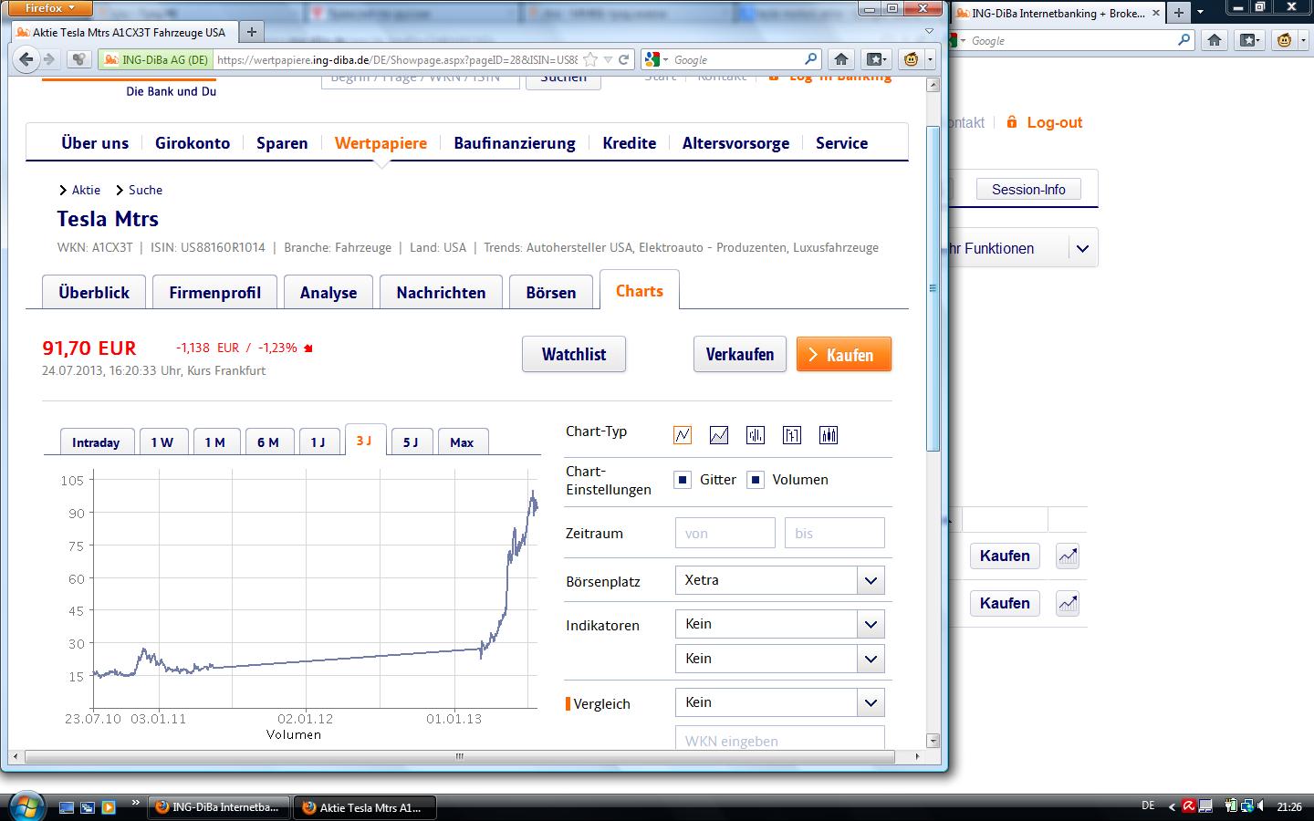Open the Analyse tab

[x=328, y=293]
